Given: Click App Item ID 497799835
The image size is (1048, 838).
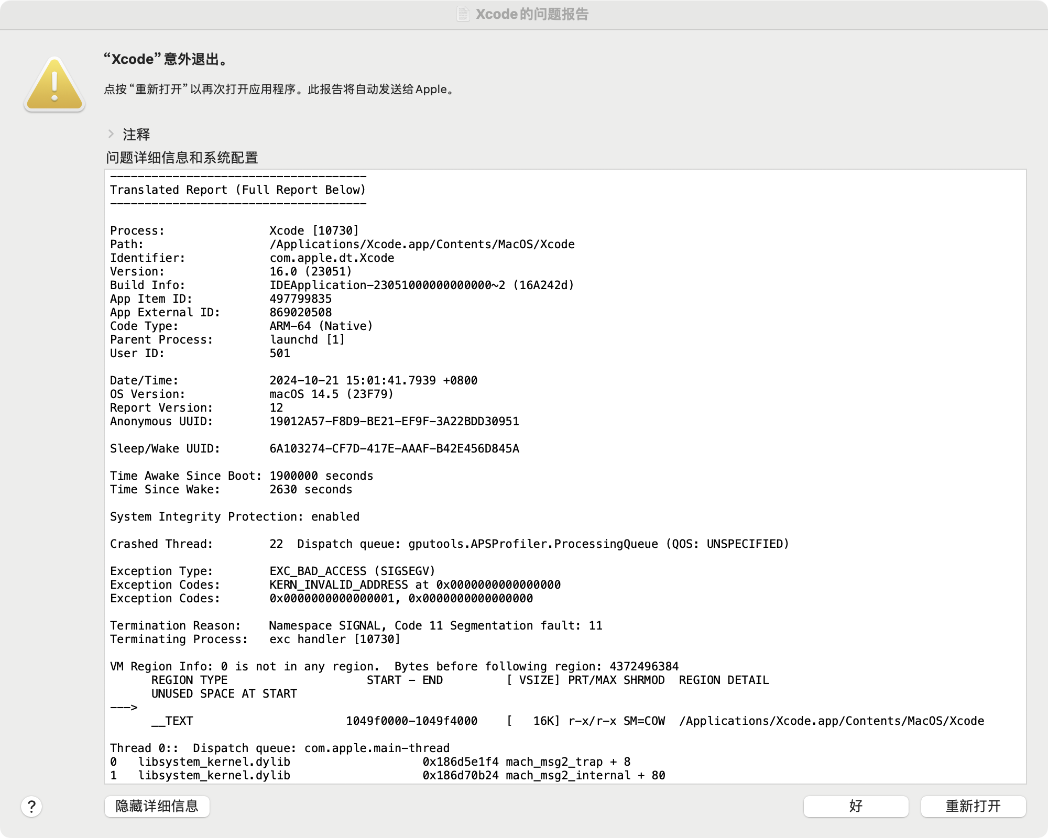Looking at the screenshot, I should [x=300, y=299].
